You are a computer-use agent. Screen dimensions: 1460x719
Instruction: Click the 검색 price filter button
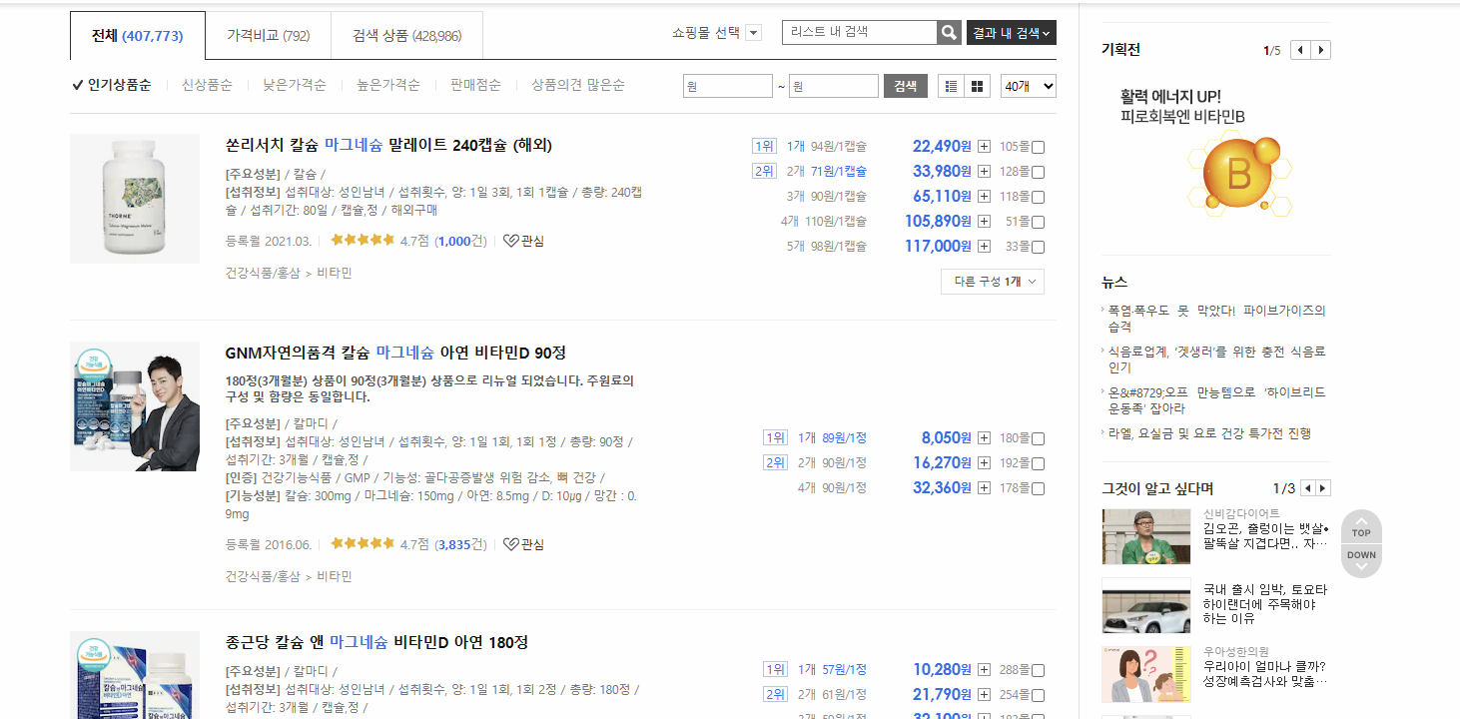tap(905, 86)
